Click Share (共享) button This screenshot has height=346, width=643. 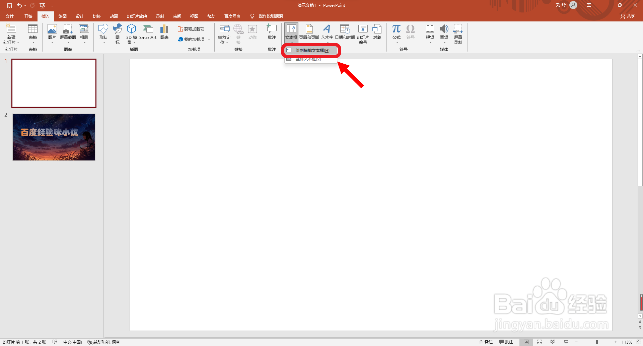[x=628, y=16]
